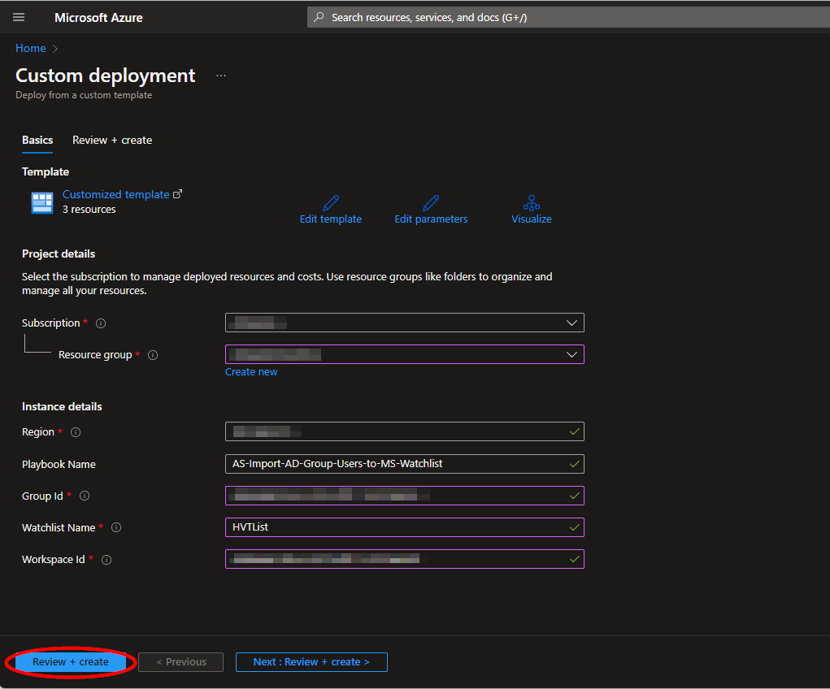Click the Edit template pencil icon
The image size is (830, 689).
coord(331,202)
